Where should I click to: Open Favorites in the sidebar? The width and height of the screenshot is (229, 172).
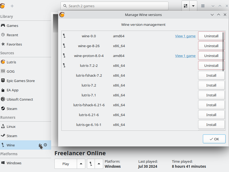26,44
